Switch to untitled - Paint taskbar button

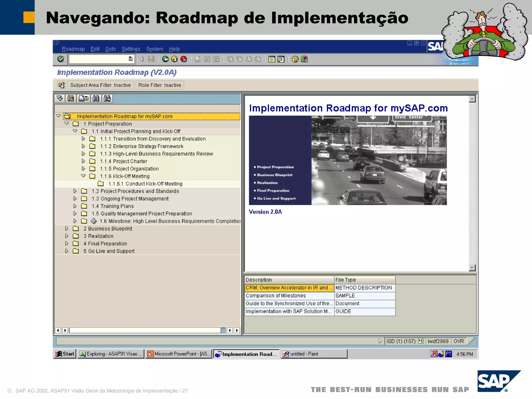[x=314, y=354]
